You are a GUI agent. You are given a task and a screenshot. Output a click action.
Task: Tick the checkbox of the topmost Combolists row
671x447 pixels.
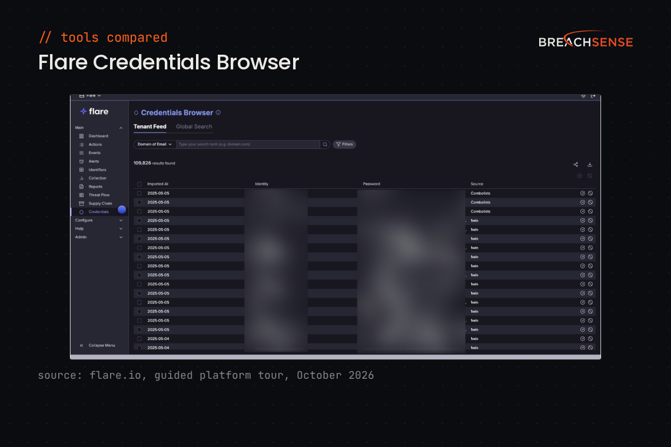coord(139,194)
